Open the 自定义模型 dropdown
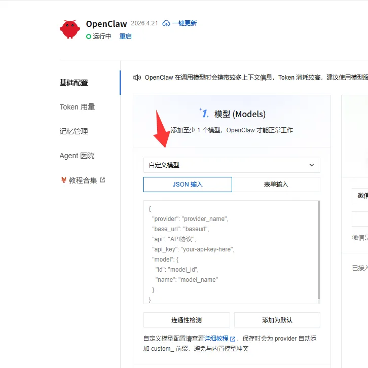 (x=232, y=165)
